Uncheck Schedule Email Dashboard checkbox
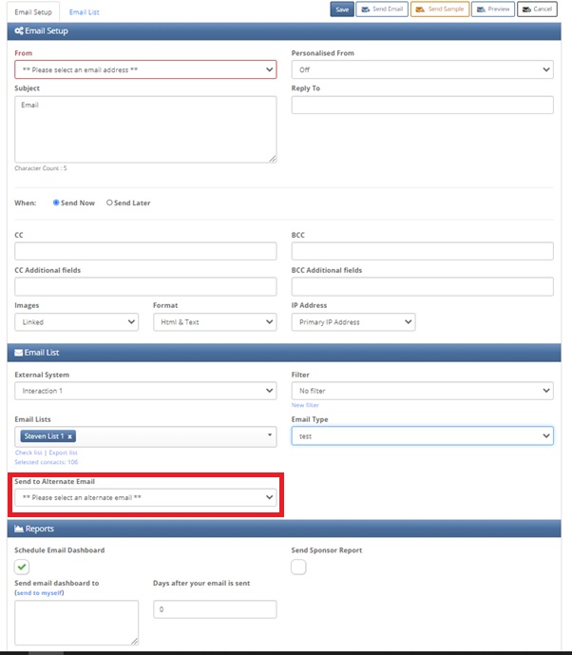The height and width of the screenshot is (655, 572). pyautogui.click(x=22, y=567)
